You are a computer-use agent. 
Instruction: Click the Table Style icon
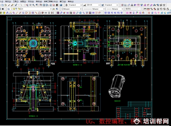(x=102, y=5)
